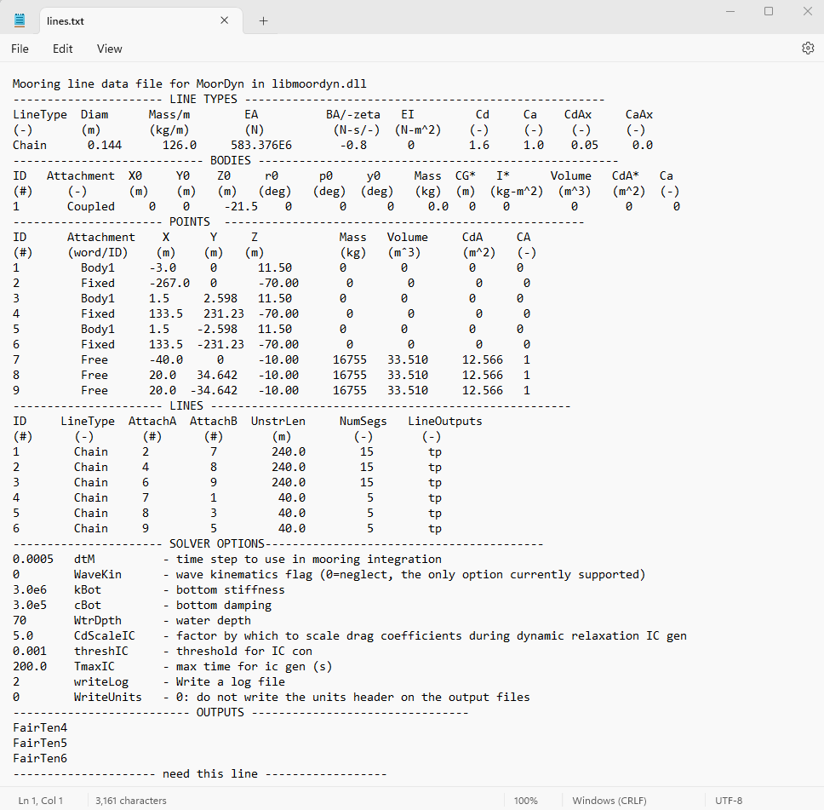Click the 3,161 characters status entry
The image size is (824, 810).
[x=131, y=801]
